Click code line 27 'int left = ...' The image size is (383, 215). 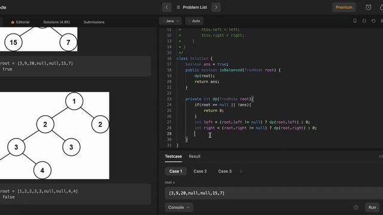point(252,122)
